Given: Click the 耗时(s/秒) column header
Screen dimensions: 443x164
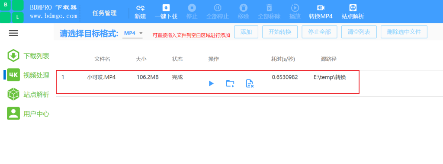Looking at the screenshot, I should (x=283, y=59).
